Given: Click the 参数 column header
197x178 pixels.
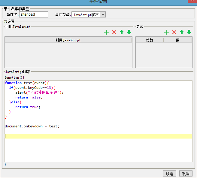Looking at the screenshot, I should click(x=150, y=40).
